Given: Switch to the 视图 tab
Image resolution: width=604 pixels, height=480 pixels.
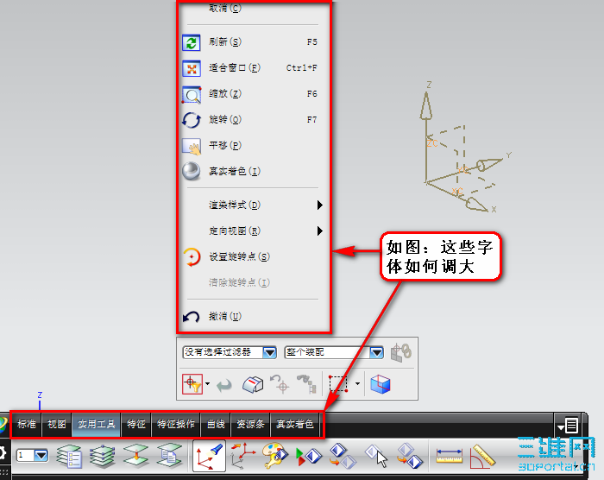Looking at the screenshot, I should click(x=57, y=425).
